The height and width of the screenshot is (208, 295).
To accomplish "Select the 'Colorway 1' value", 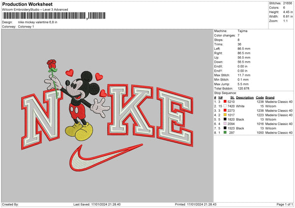I will click(26, 26).
